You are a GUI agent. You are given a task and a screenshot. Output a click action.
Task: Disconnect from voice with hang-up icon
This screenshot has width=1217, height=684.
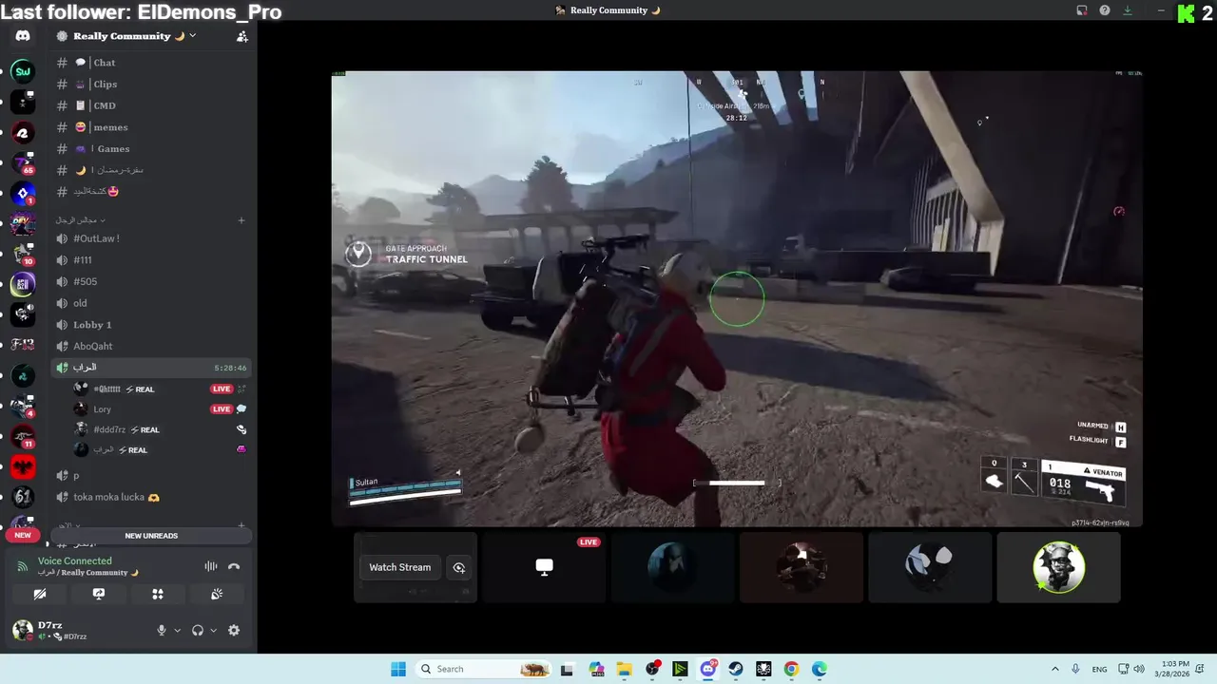(x=234, y=566)
